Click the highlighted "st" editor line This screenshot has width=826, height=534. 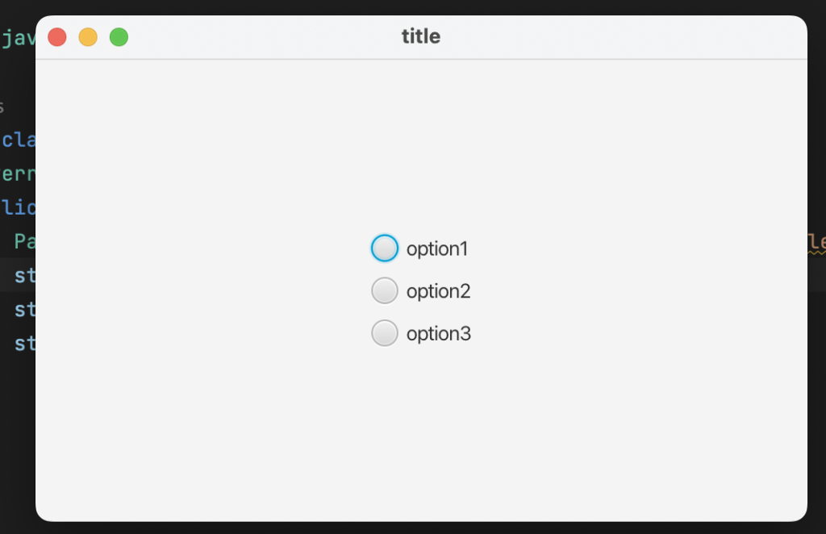pos(24,275)
